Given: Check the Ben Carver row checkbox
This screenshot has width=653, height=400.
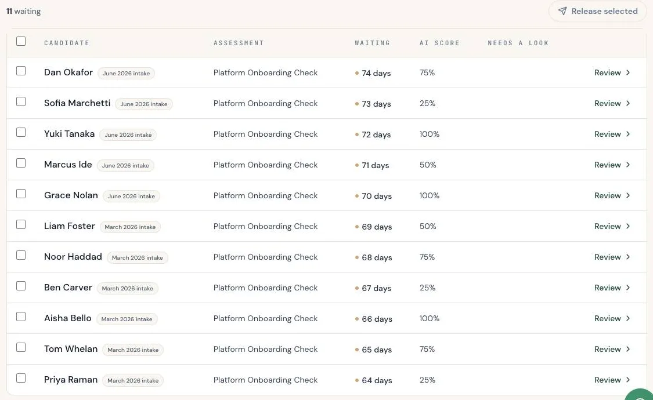Looking at the screenshot, I should click(21, 286).
